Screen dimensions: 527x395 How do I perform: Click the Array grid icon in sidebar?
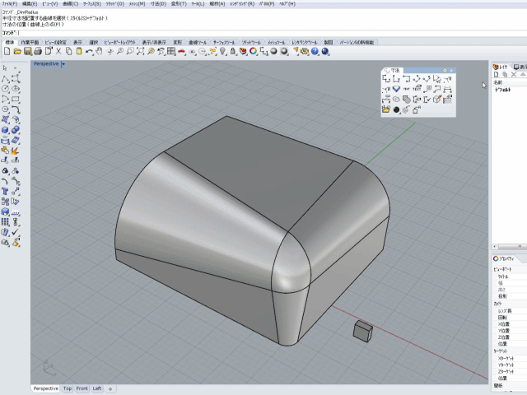tap(5, 221)
